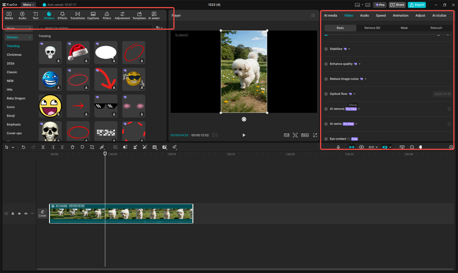This screenshot has height=273, width=458.
Task: Click the Split clip tool in the timeline toolbar
Action: (x=43, y=147)
